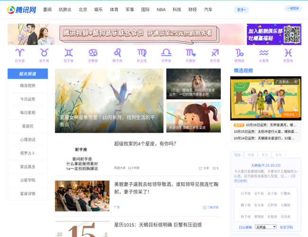Select 占星学院 in sidebar channels
Image resolution: width=308 pixels, height=237 pixels.
tap(27, 181)
